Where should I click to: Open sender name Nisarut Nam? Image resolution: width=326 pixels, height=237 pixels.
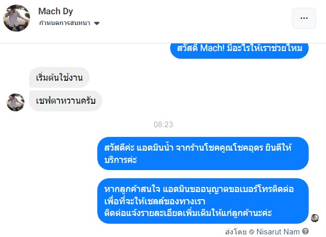pos(278,231)
